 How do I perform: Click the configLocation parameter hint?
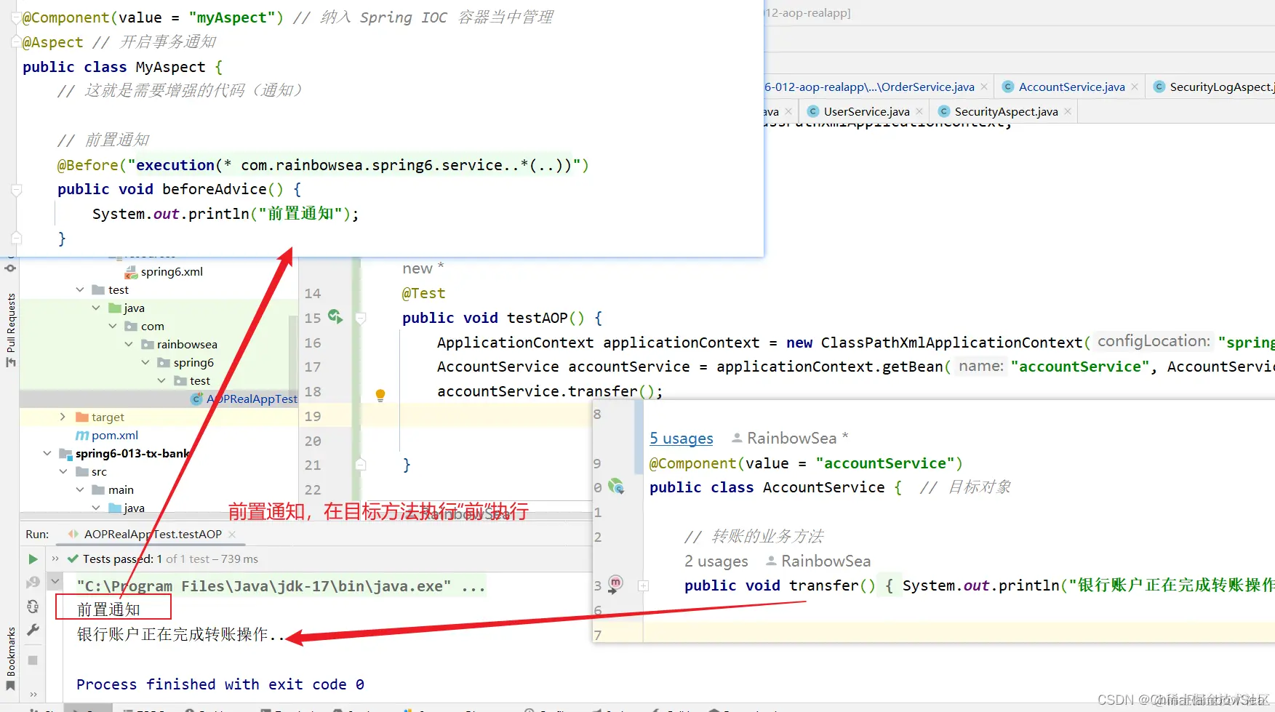pyautogui.click(x=1154, y=341)
